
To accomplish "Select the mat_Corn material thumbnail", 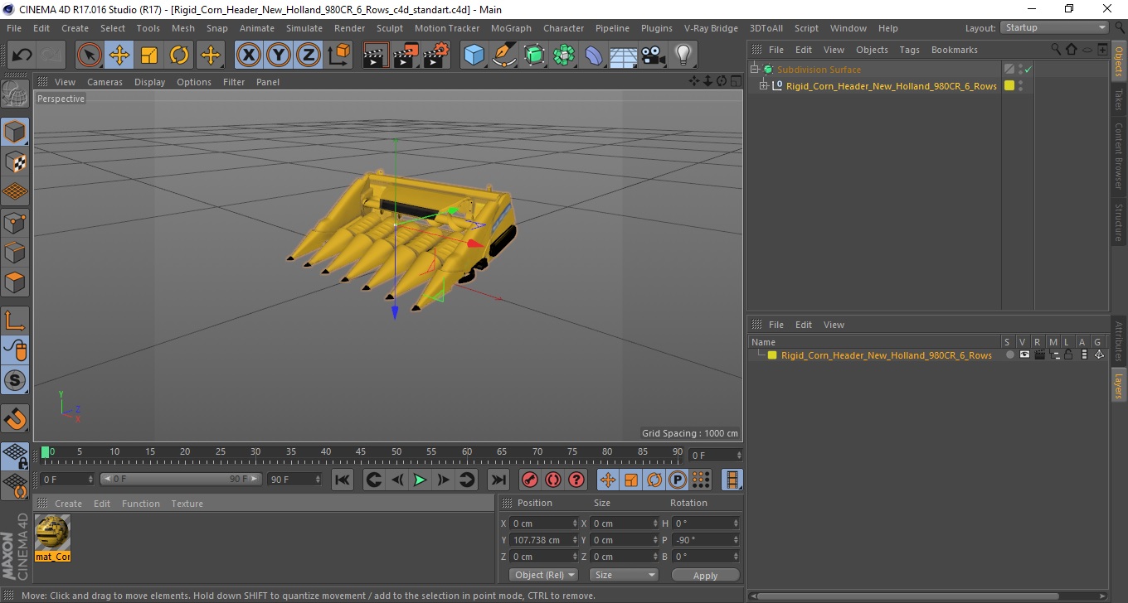I will (53, 537).
